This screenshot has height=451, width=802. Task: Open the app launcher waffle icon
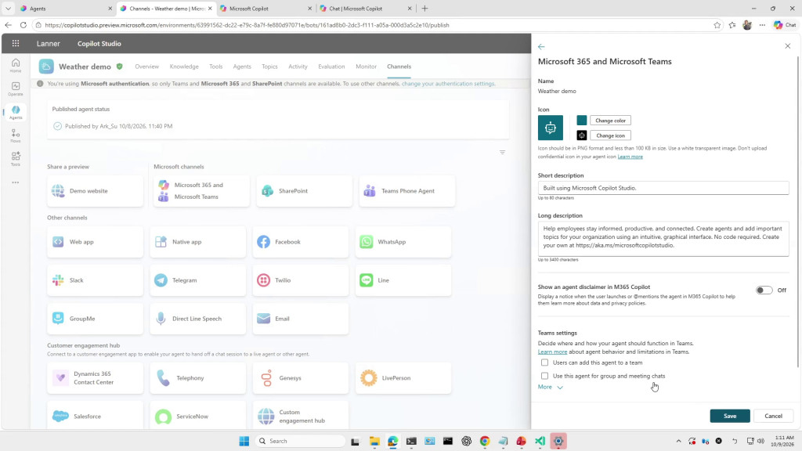[16, 44]
